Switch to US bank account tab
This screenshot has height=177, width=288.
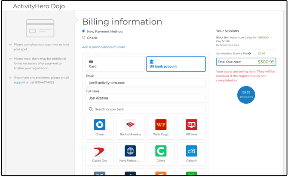176,64
